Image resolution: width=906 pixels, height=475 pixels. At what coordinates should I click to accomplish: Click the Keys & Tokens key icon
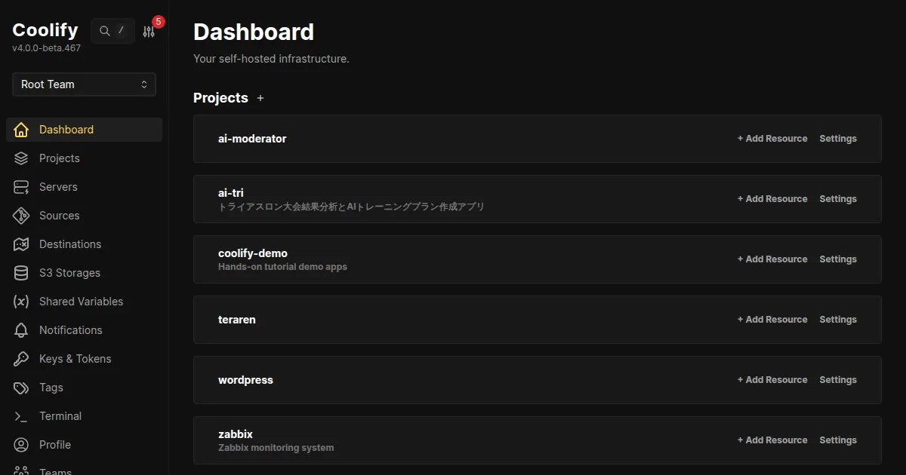click(21, 359)
